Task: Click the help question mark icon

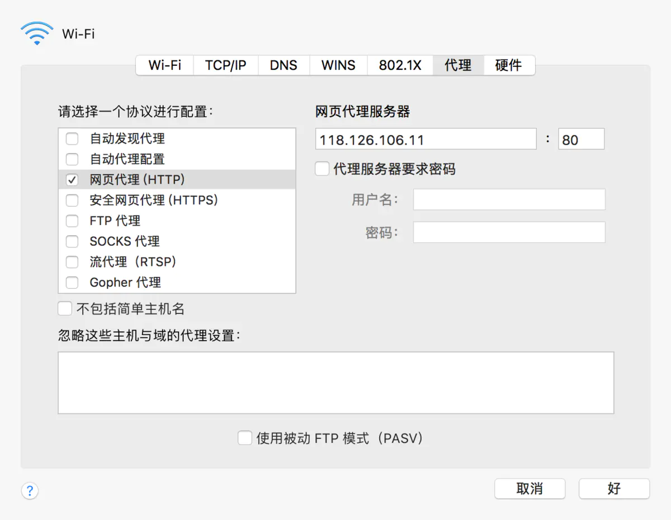Action: [x=30, y=491]
